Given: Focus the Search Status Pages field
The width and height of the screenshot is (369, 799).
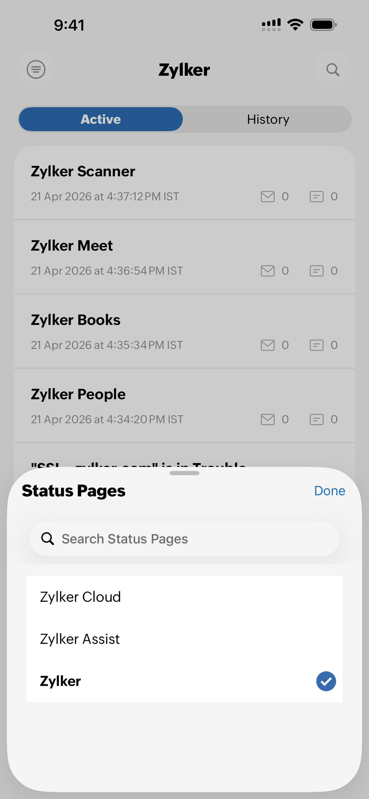Looking at the screenshot, I should click(184, 539).
